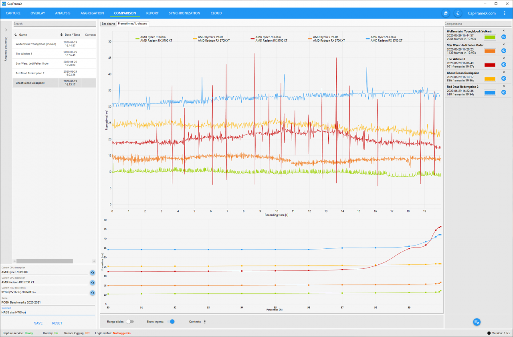Edit the Custom GPU description field
Viewport: 513px width, 337px height.
[x=44, y=282]
